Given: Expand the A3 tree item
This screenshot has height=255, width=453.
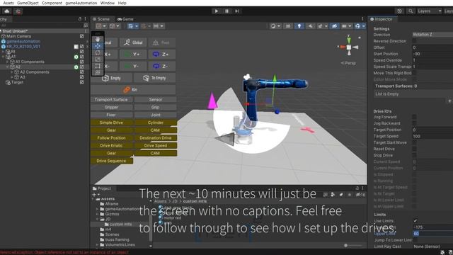Looking at the screenshot, I should (x=12, y=77).
